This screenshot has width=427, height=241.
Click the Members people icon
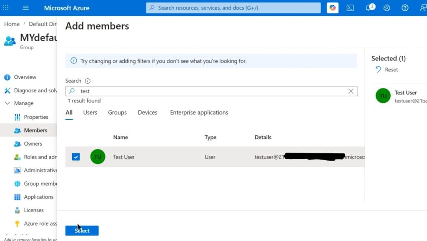point(17,131)
